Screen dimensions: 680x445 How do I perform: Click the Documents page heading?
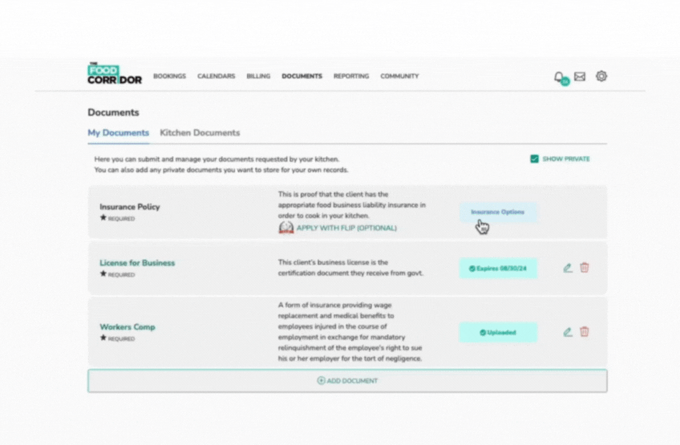point(114,113)
